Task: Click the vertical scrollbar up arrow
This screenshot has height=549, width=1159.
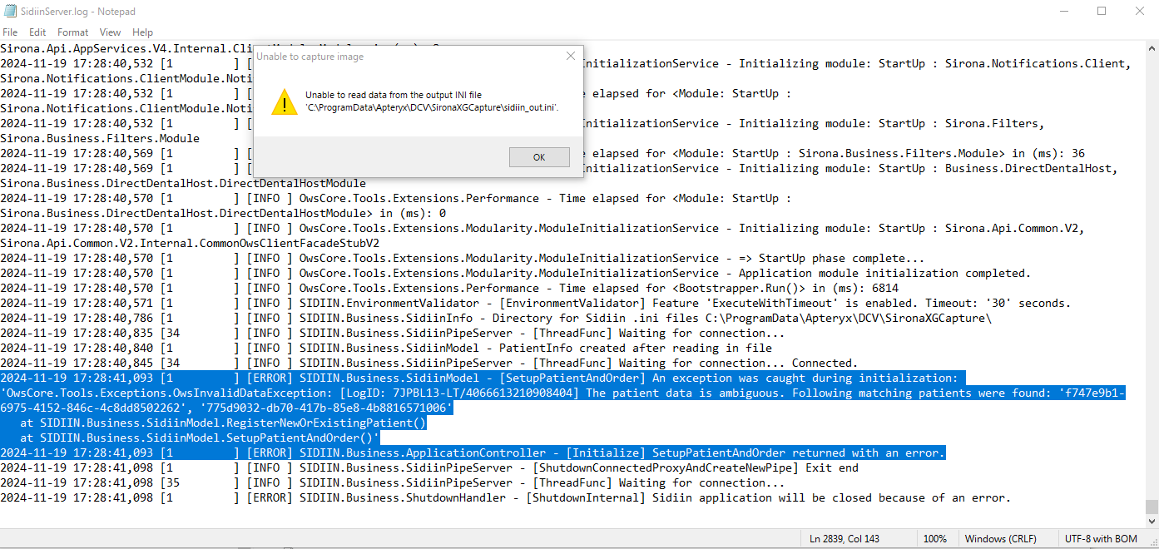Action: pyautogui.click(x=1152, y=47)
